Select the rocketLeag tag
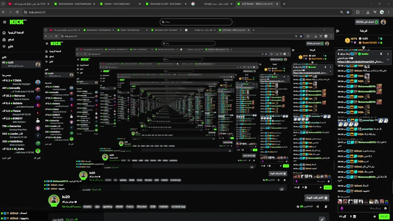Viewport: 393px width, 221px height. 178,207
